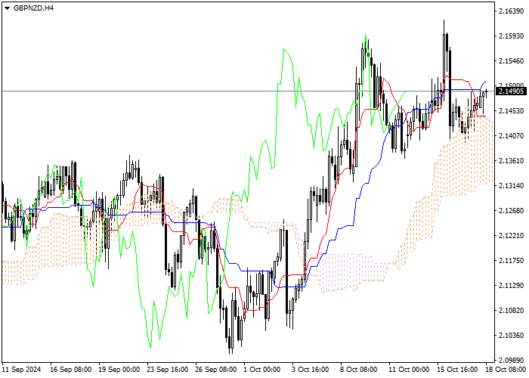Click the 11 Sep 2024 date label
529x378 pixels.
(x=22, y=370)
